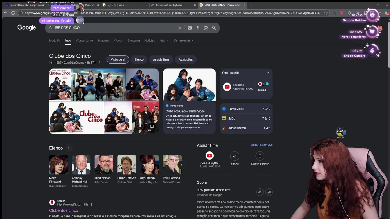Click thumbs up on the film
390x219 pixels.
coord(260,192)
